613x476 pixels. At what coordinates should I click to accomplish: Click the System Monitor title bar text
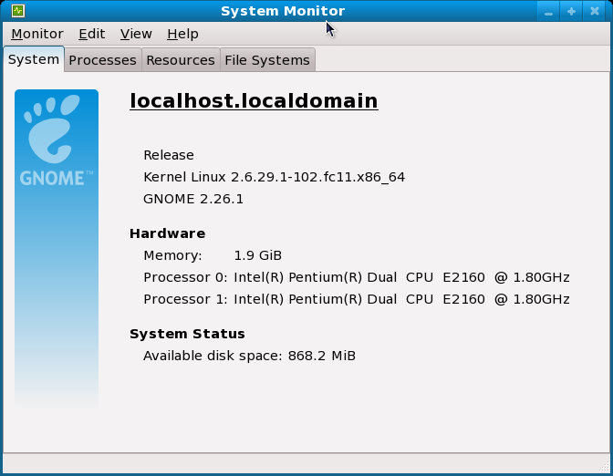point(283,11)
